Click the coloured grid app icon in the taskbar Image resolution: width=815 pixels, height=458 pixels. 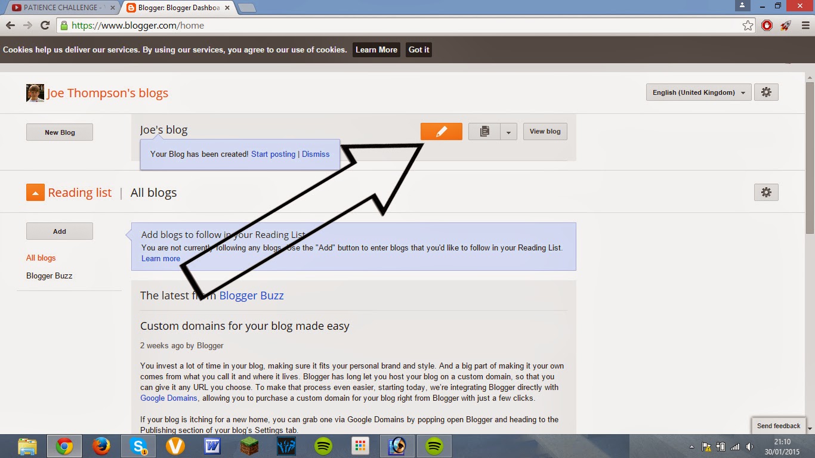tap(360, 446)
